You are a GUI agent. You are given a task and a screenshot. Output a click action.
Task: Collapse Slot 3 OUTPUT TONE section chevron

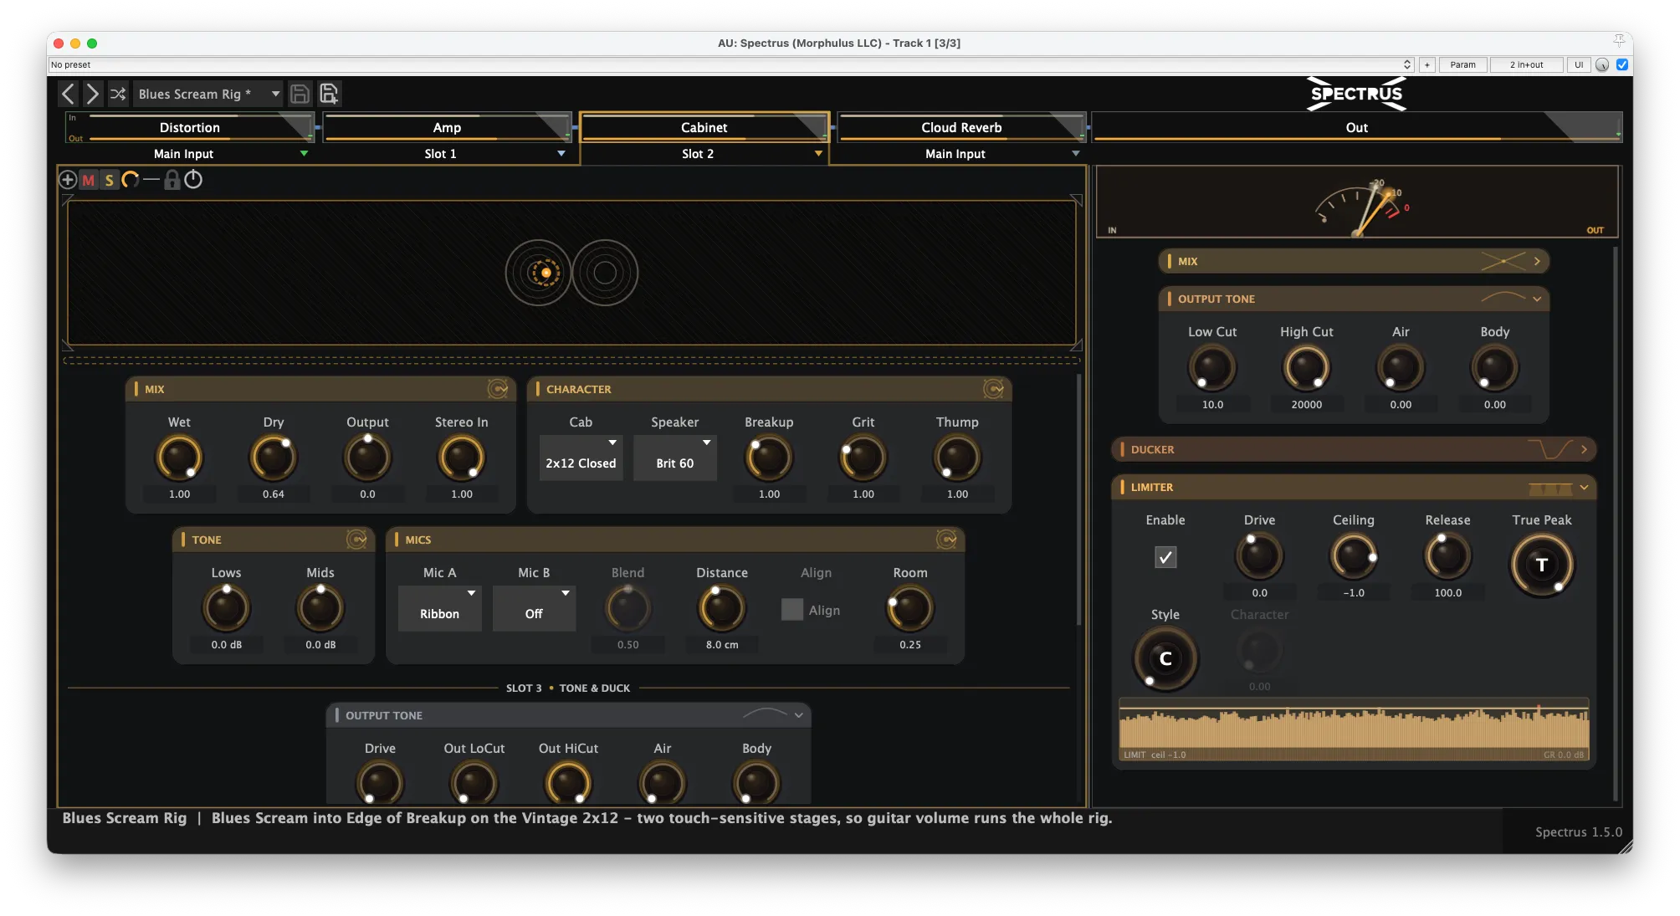(799, 715)
